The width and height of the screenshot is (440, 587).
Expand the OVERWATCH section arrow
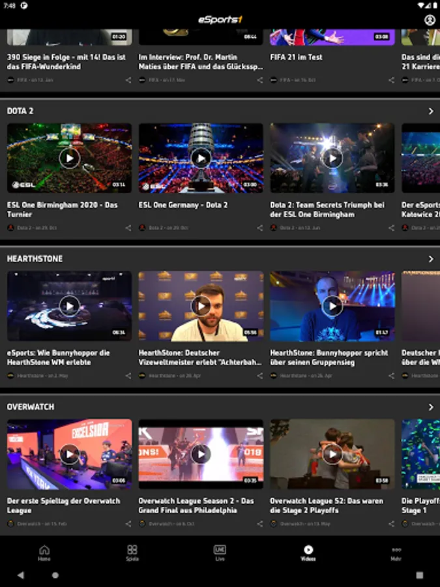[431, 407]
